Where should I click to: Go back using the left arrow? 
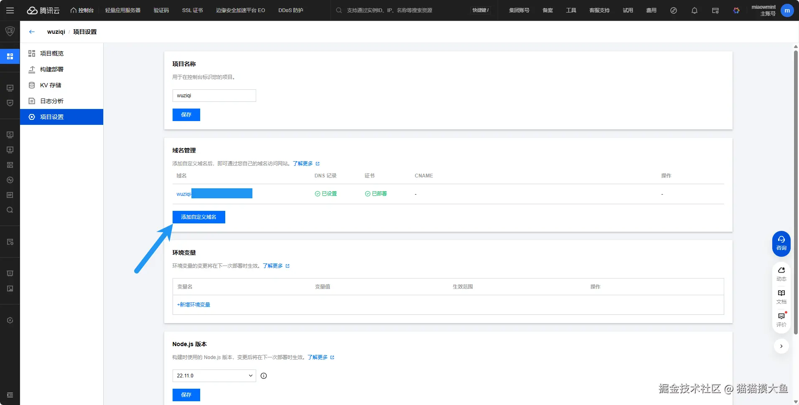point(32,32)
